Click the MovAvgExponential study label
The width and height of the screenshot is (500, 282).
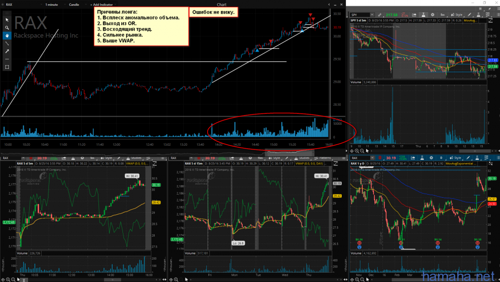tap(461, 164)
